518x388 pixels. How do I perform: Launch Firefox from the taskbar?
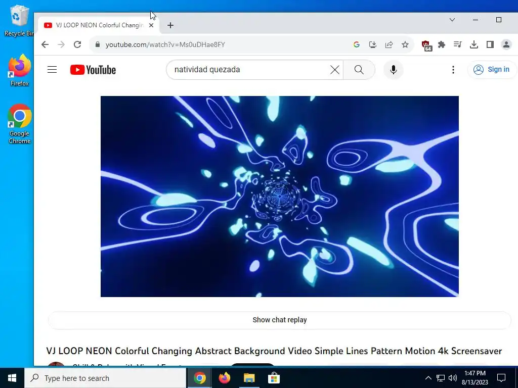tap(224, 378)
